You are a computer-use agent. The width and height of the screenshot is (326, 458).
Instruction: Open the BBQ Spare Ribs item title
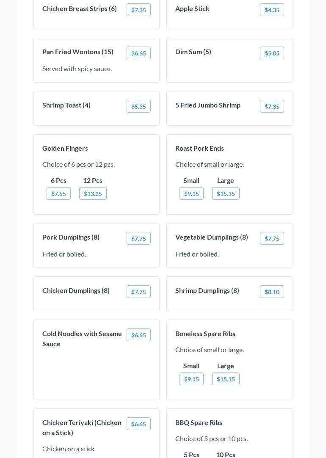pyautogui.click(x=199, y=422)
